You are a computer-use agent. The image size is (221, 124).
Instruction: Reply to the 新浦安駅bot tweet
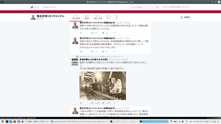[x=81, y=103]
